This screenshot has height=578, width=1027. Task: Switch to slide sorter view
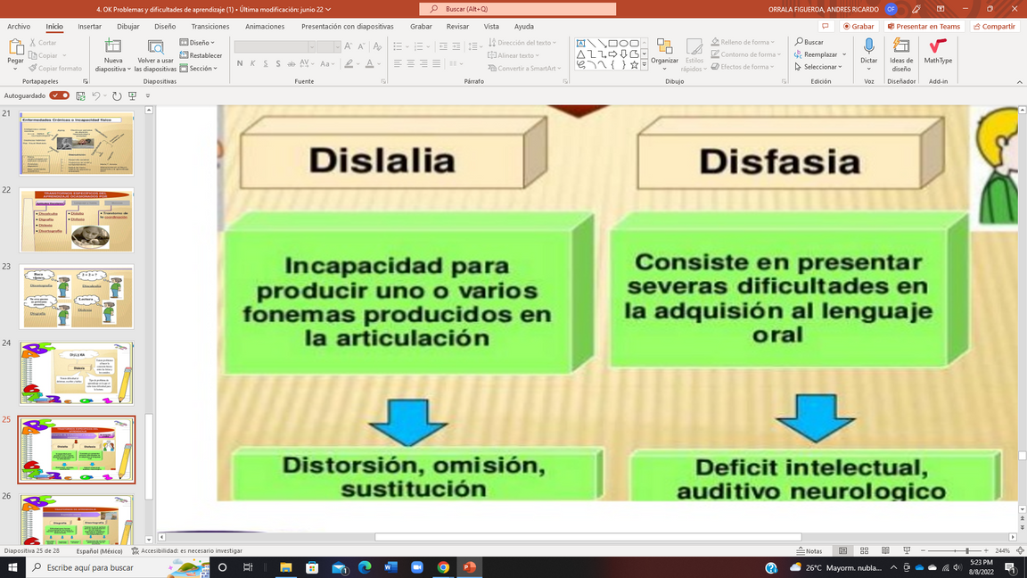point(864,550)
